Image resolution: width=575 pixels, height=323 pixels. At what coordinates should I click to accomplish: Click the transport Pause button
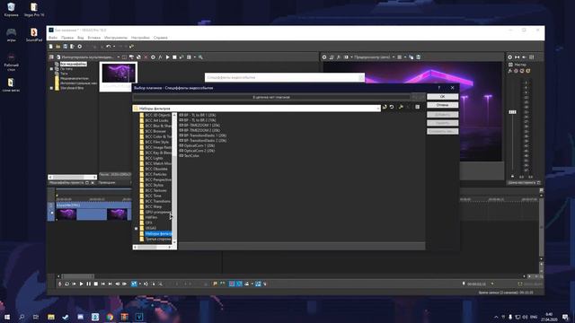(x=88, y=284)
